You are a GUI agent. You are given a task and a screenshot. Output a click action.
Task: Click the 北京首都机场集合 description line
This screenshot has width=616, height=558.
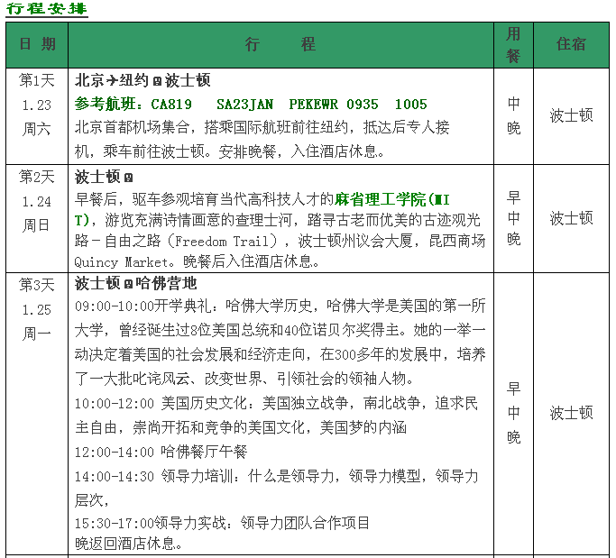262,128
